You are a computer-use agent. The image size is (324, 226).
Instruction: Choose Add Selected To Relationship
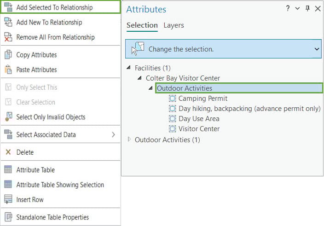60,7
